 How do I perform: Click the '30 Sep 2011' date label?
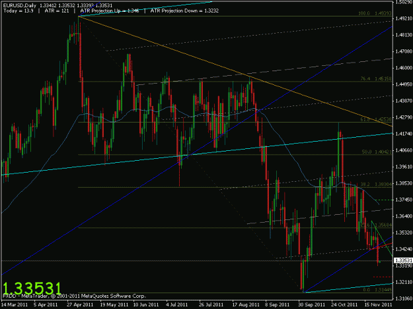point(312,304)
